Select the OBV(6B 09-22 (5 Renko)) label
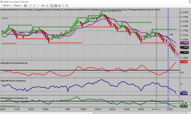This screenshot has width=191, height=114. click(x=13, y=81)
